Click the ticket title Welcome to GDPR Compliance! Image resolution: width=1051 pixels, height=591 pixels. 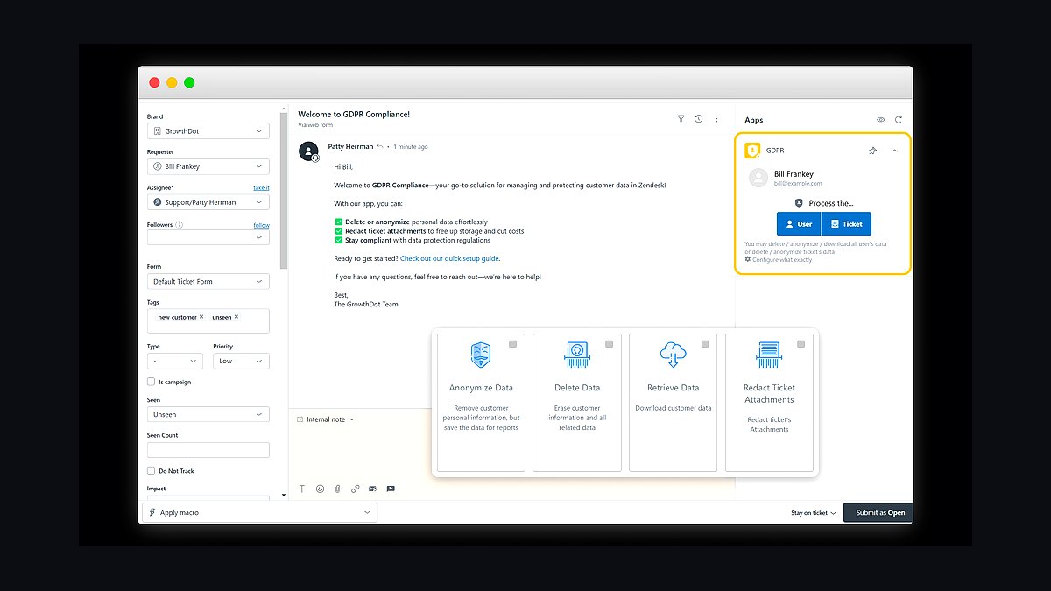354,115
